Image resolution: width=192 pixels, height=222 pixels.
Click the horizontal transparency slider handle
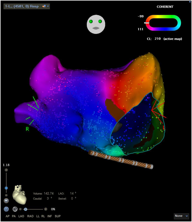[26, 209]
